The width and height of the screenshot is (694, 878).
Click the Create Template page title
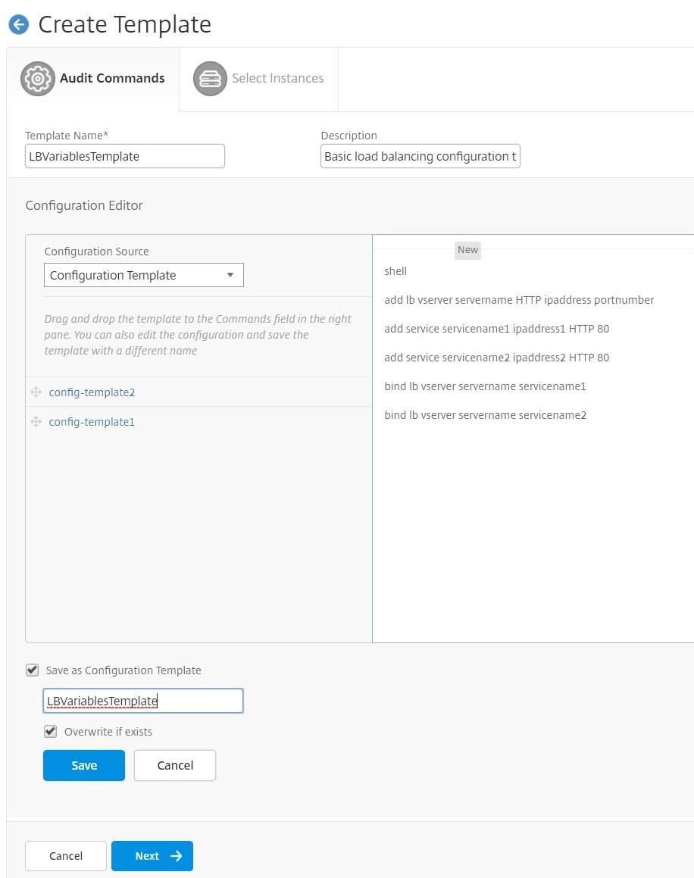coord(124,25)
